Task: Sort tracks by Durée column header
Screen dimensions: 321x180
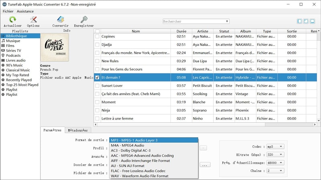Action: 181,31
